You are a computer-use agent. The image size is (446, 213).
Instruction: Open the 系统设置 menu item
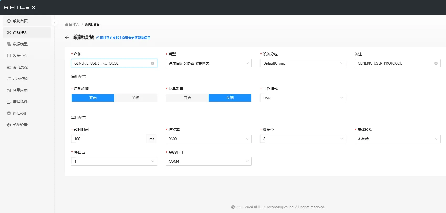(x=27, y=125)
